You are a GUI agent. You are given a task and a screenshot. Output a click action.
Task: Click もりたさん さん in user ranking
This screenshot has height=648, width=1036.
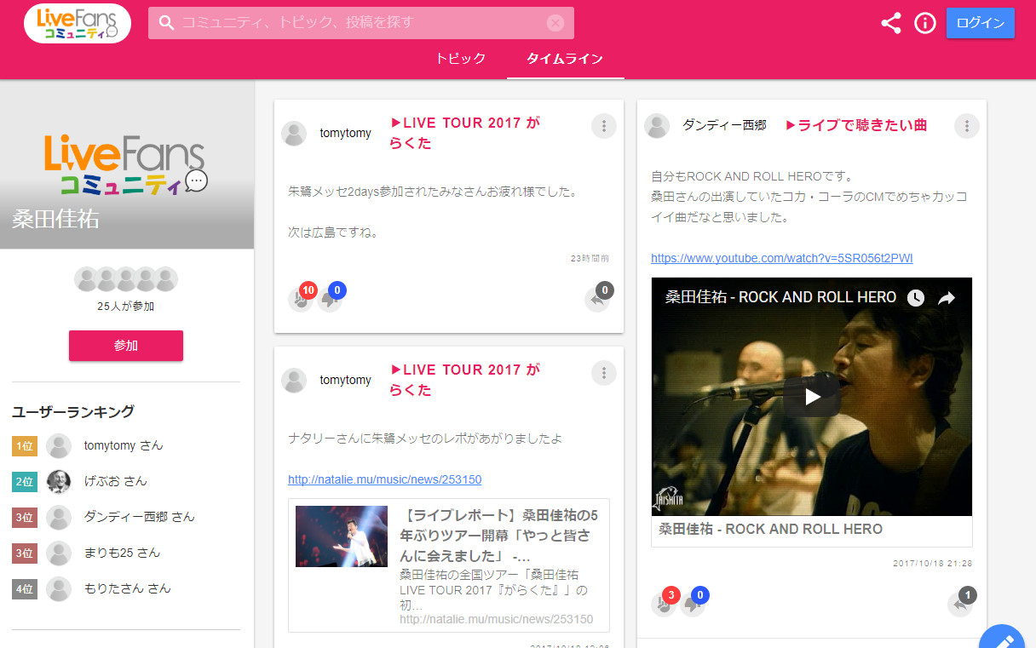[127, 588]
